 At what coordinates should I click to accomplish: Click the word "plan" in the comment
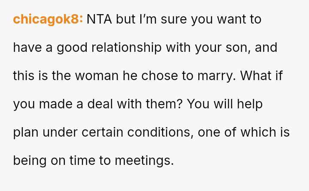[x=26, y=132]
